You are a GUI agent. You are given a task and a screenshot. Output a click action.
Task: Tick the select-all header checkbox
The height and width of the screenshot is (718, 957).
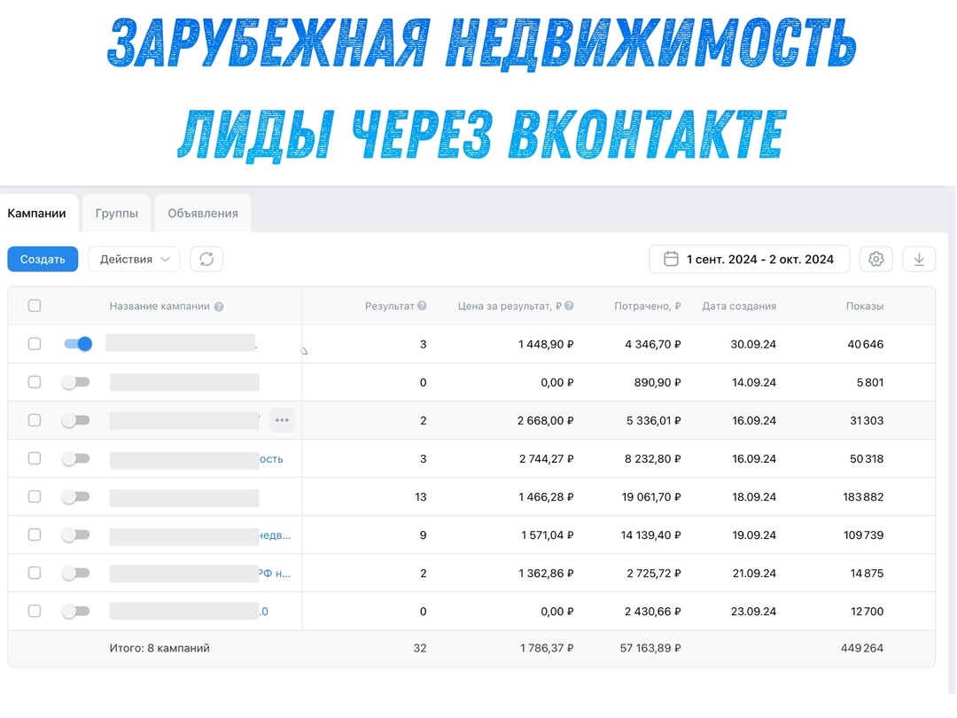pos(35,305)
